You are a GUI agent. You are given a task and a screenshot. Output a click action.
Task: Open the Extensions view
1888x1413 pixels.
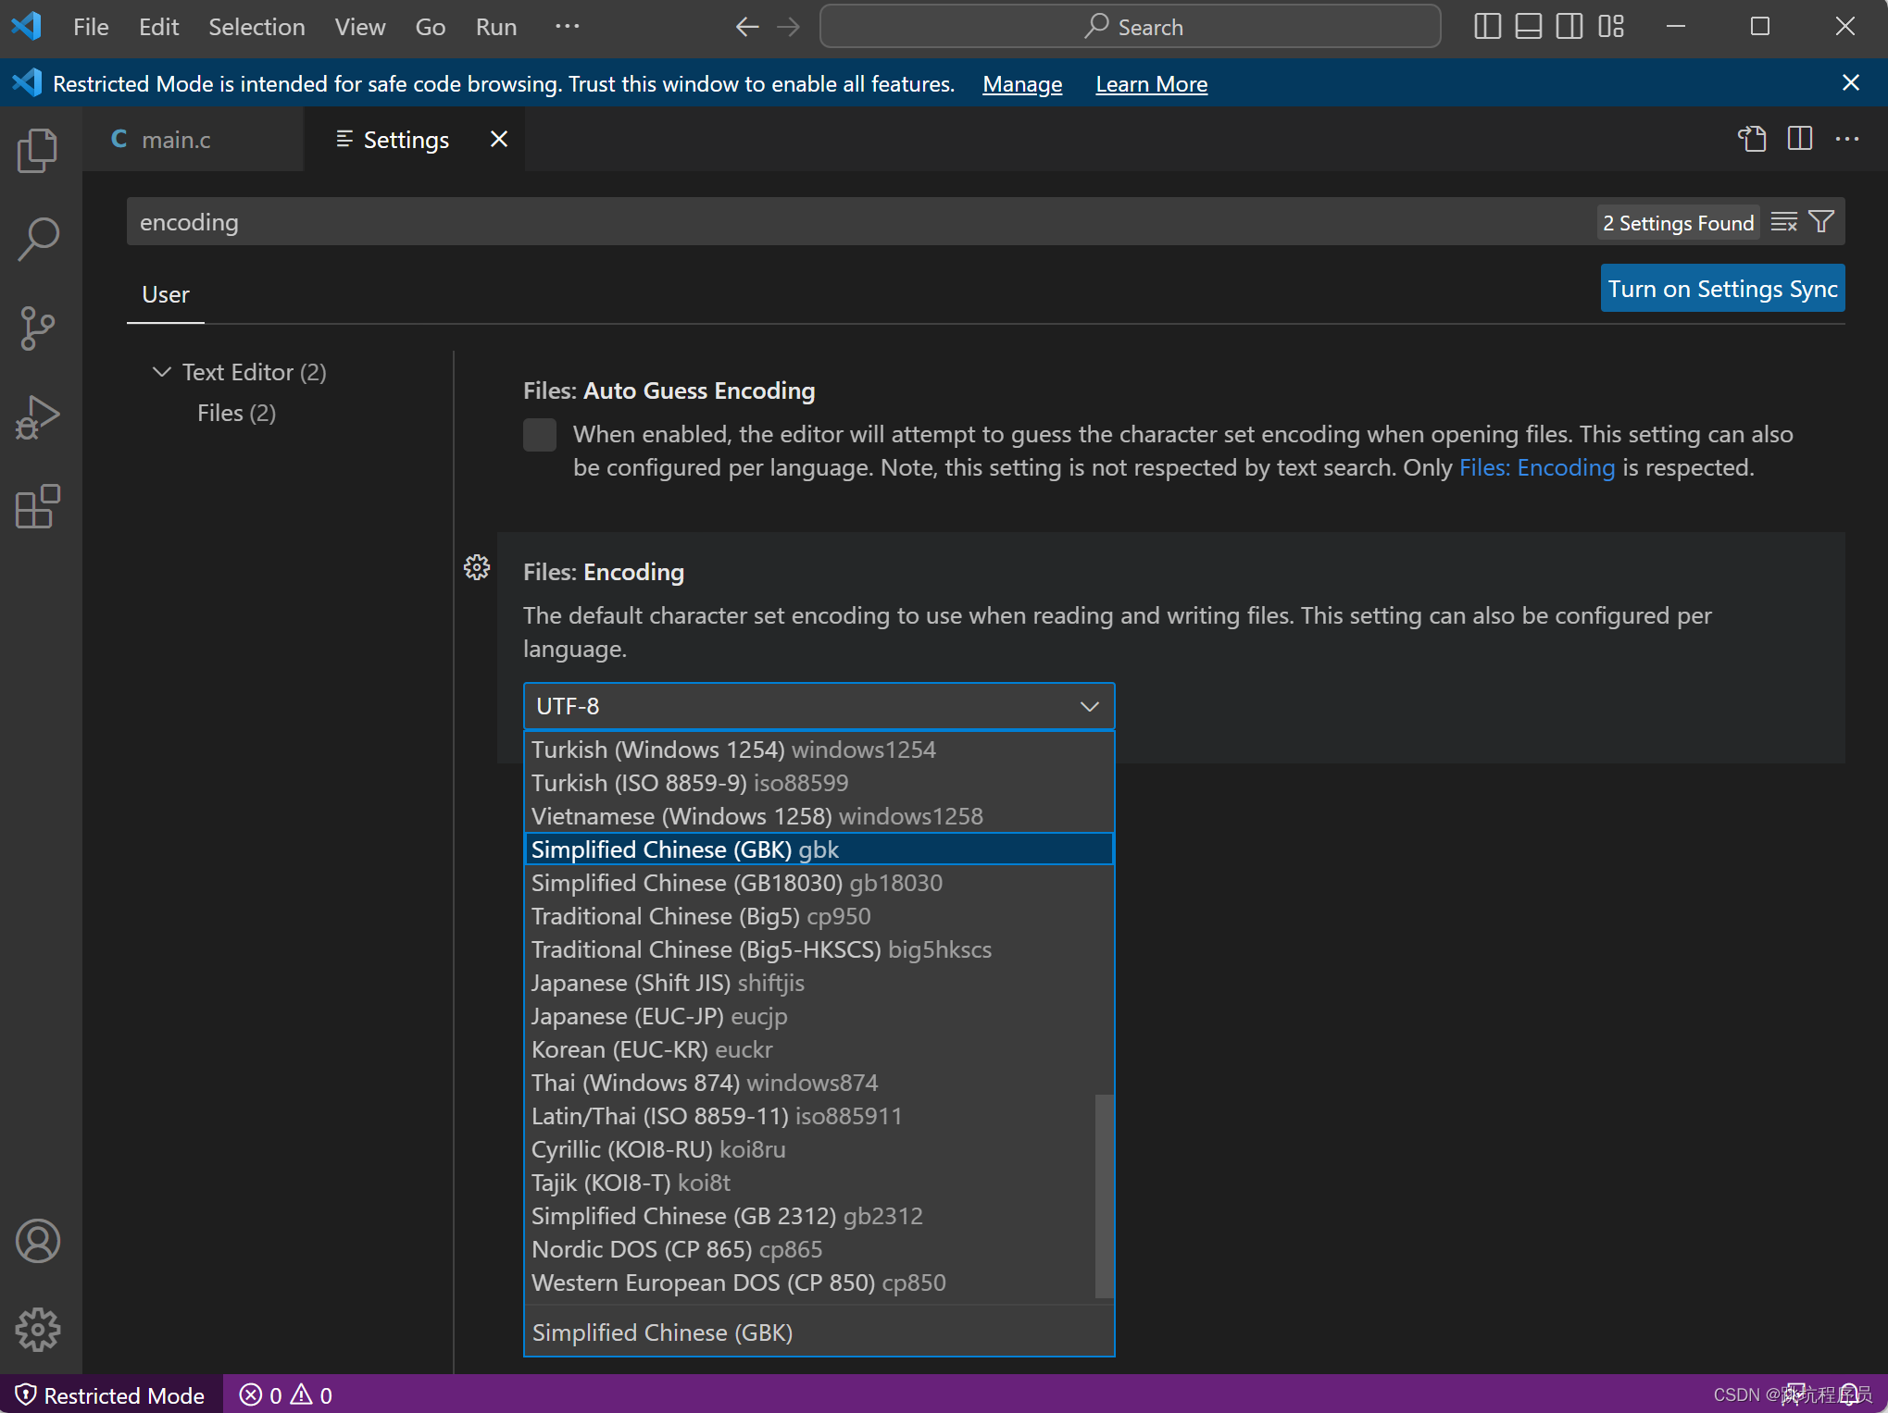[38, 506]
